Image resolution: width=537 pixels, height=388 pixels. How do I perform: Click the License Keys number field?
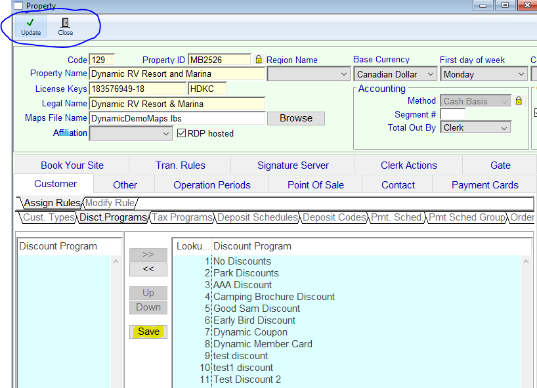coord(138,89)
